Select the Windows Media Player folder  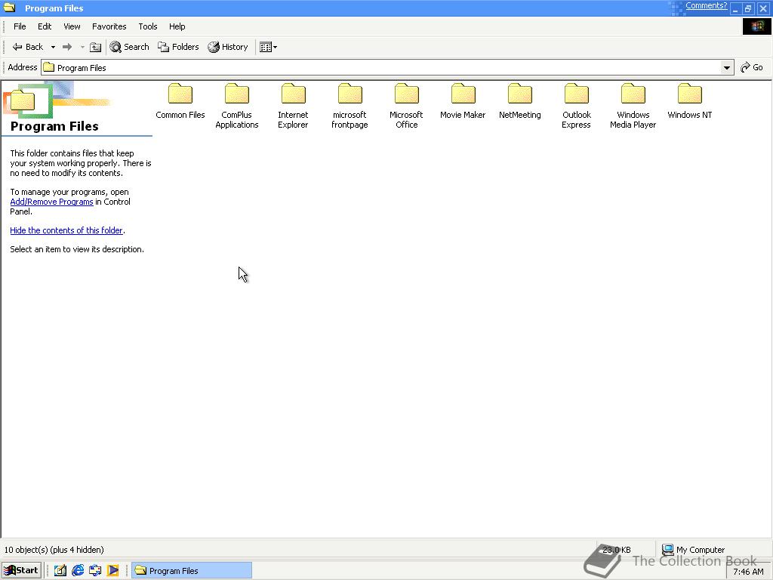pos(633,106)
